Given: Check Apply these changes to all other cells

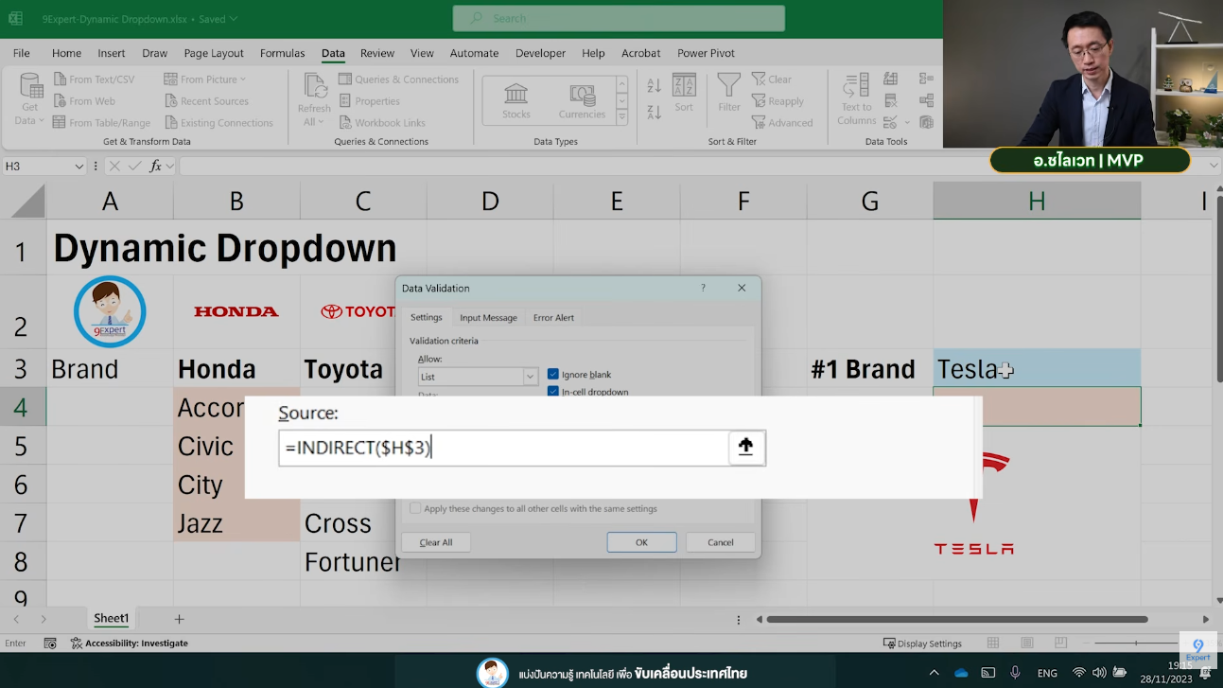Looking at the screenshot, I should coord(415,509).
